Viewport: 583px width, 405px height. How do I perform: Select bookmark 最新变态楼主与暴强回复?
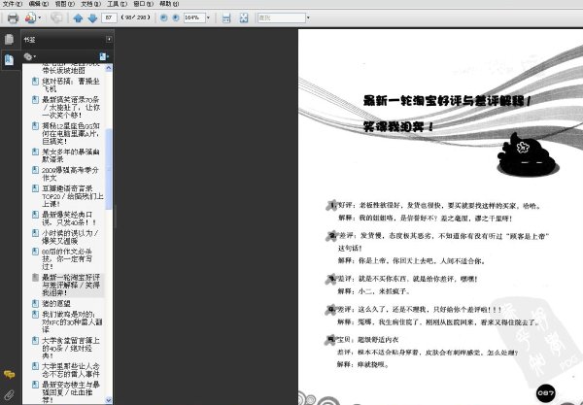coord(71,392)
